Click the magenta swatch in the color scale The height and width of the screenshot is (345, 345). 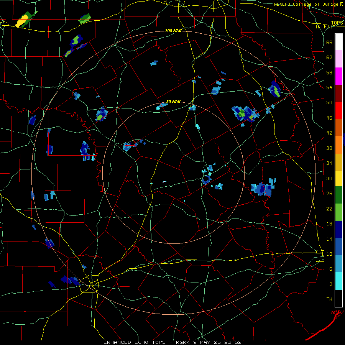coord(338,76)
